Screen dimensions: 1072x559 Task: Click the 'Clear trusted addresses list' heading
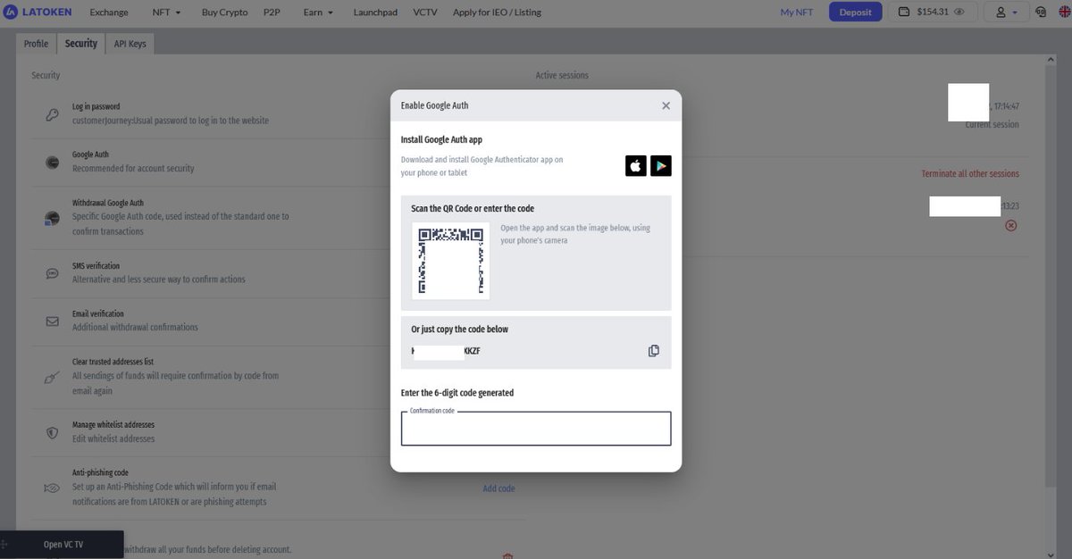pyautogui.click(x=113, y=362)
